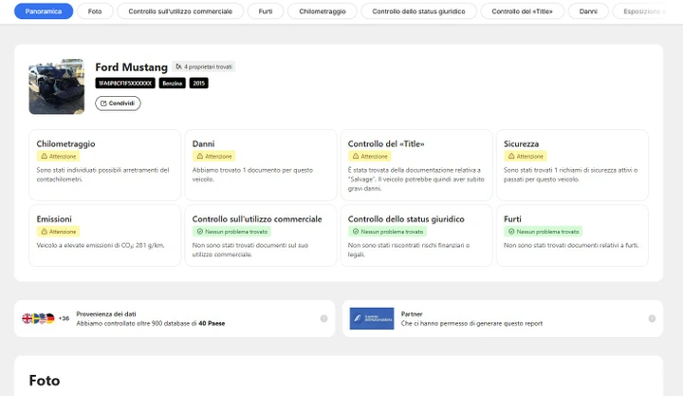The width and height of the screenshot is (683, 396).
Task: Click the blue Partner logo
Action: point(371,318)
